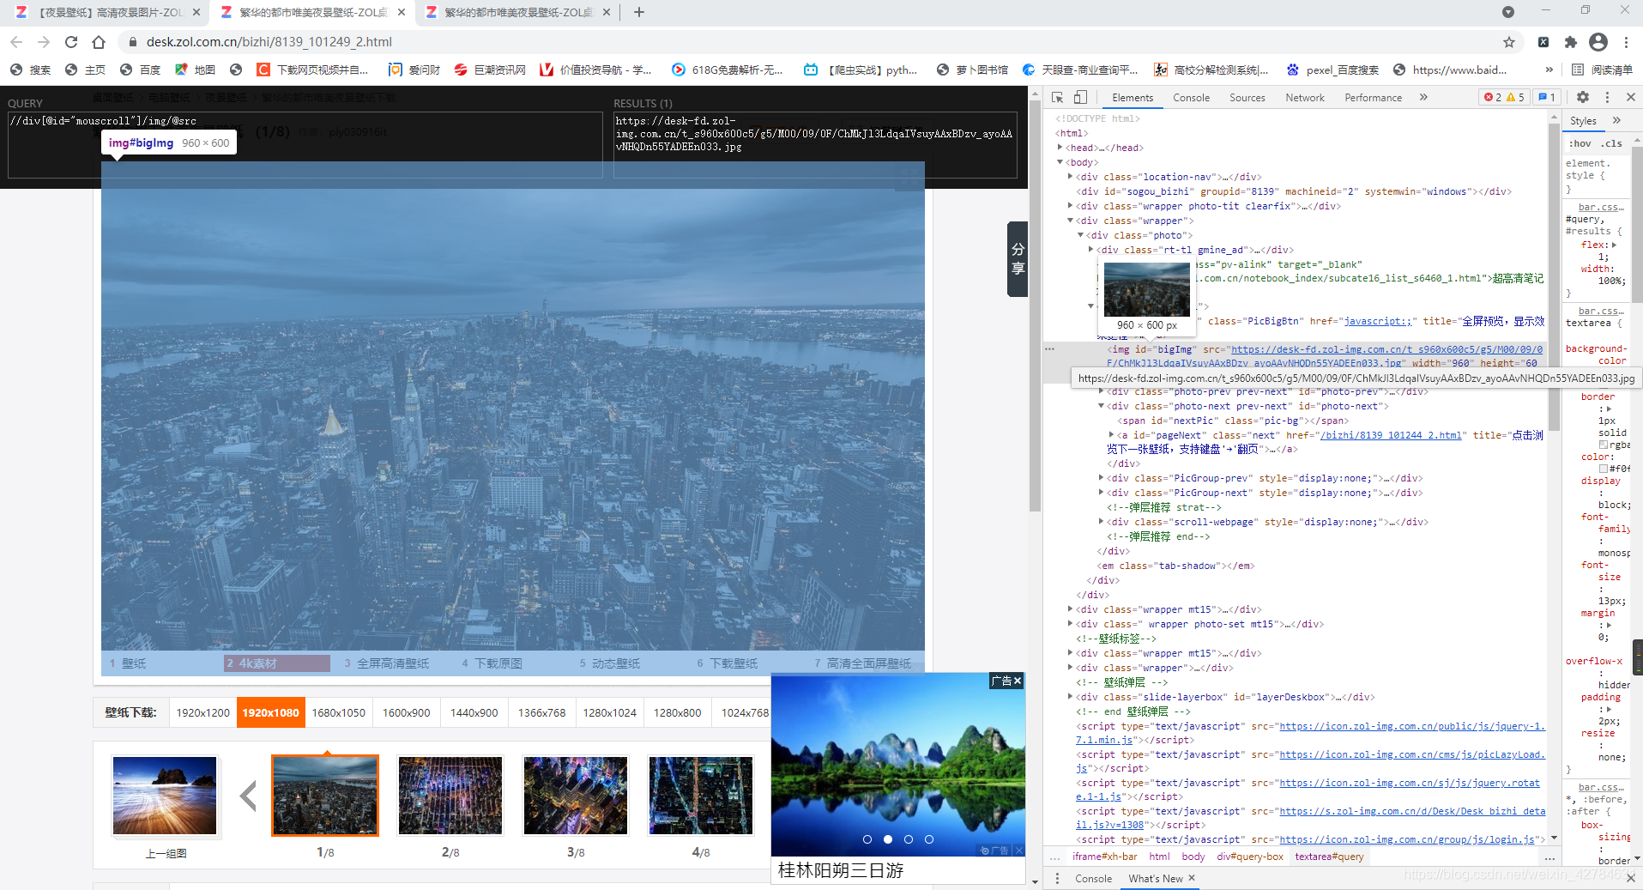Open the extensions puzzle icon
The image size is (1643, 890).
(x=1571, y=42)
